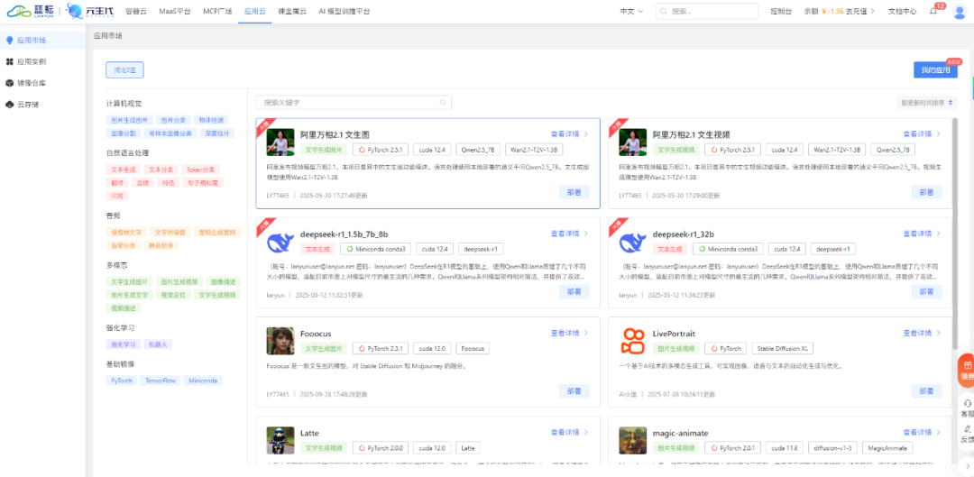974x477 pixels.
Task: Click the deepseek-r1_1.5b_7b_8b whale icon
Action: pyautogui.click(x=280, y=242)
